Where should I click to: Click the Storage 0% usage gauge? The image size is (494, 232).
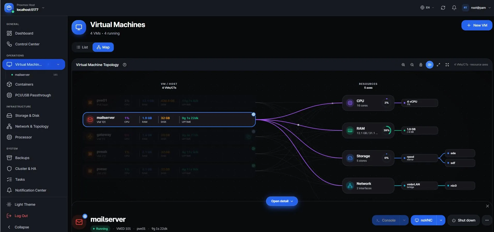386,158
